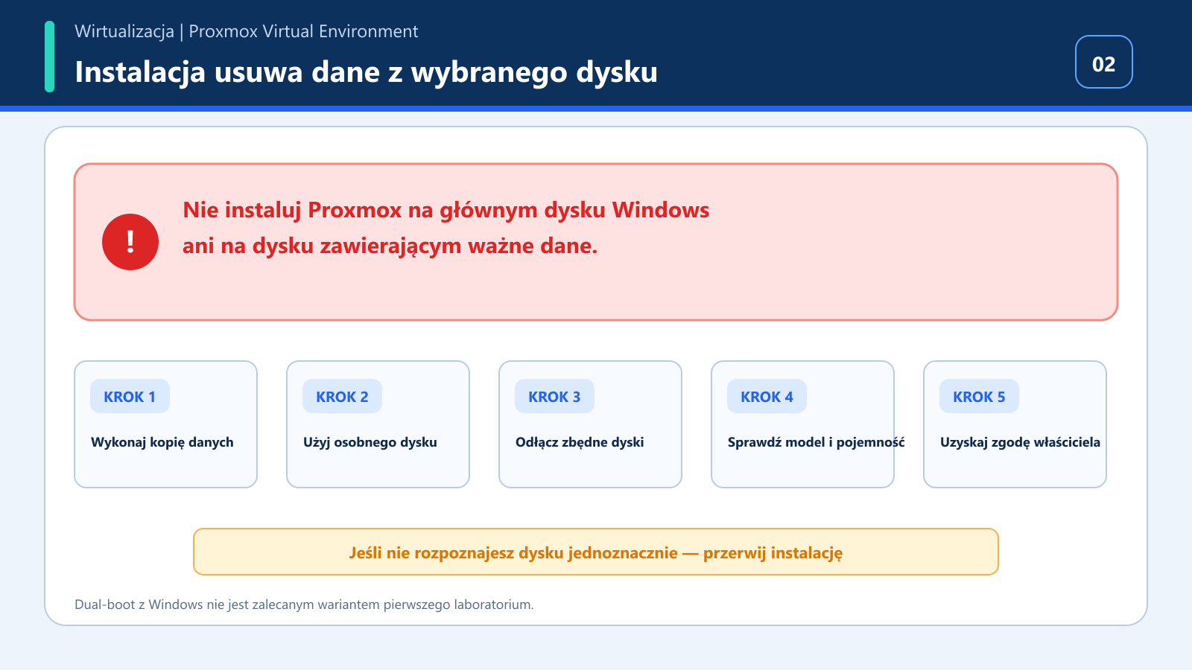Select the KROK 4 badge
Viewport: 1192px width, 670px height.
[767, 396]
